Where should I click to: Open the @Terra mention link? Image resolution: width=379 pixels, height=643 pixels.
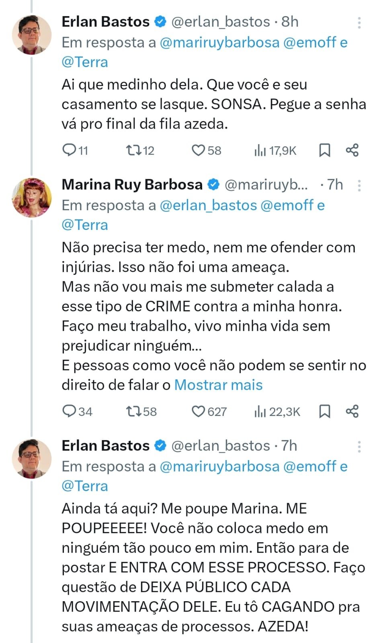click(x=84, y=62)
